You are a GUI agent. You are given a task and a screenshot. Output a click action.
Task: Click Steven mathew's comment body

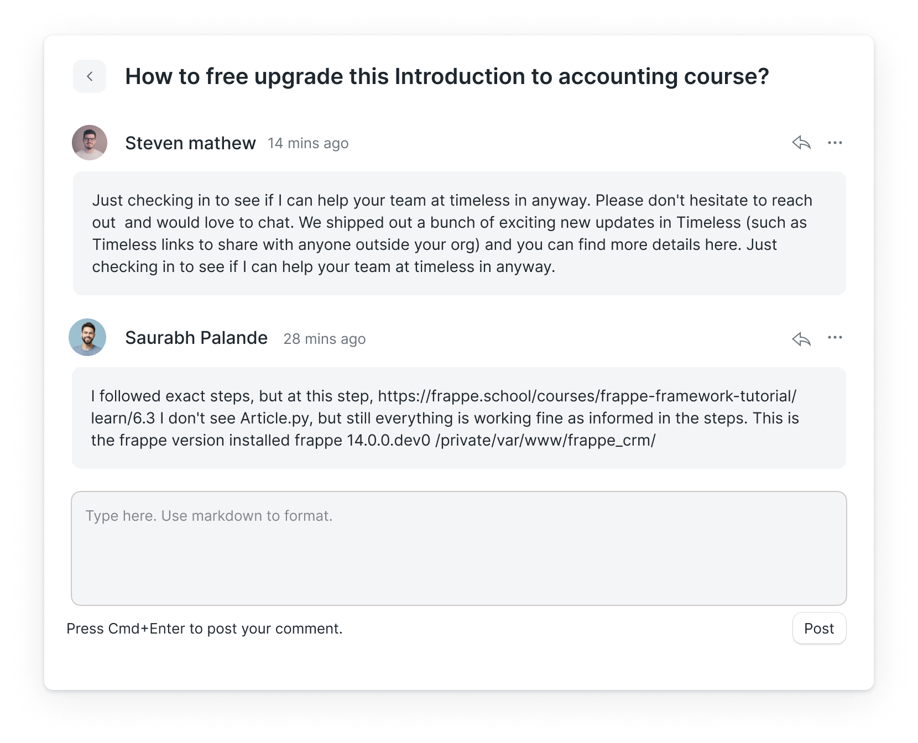(x=460, y=233)
